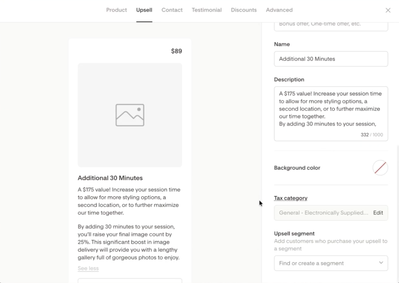Click the Additional 30 Minutes preview heading
The width and height of the screenshot is (399, 283).
[x=110, y=178]
